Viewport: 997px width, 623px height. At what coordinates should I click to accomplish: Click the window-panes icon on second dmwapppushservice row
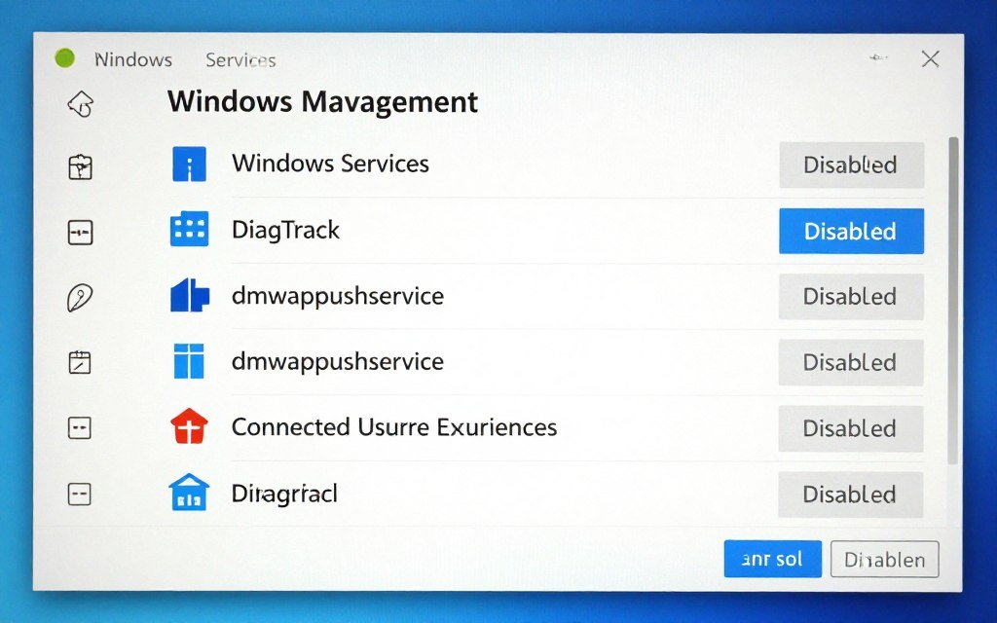pos(189,361)
